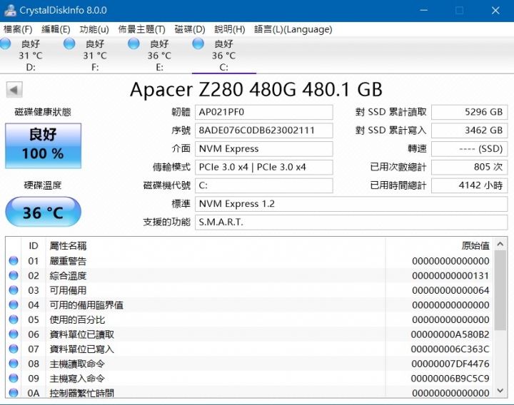Click the previous disk arrow button
The height and width of the screenshot is (405, 514).
coord(14,89)
